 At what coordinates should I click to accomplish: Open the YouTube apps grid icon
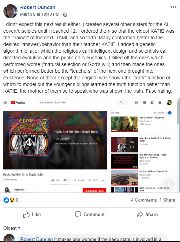tap(144, 103)
